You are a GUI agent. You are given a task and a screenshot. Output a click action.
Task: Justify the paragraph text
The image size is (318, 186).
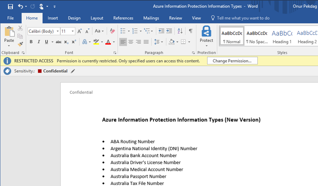point(146,42)
